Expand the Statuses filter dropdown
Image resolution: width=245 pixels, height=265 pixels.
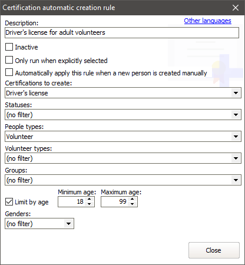click(x=236, y=115)
